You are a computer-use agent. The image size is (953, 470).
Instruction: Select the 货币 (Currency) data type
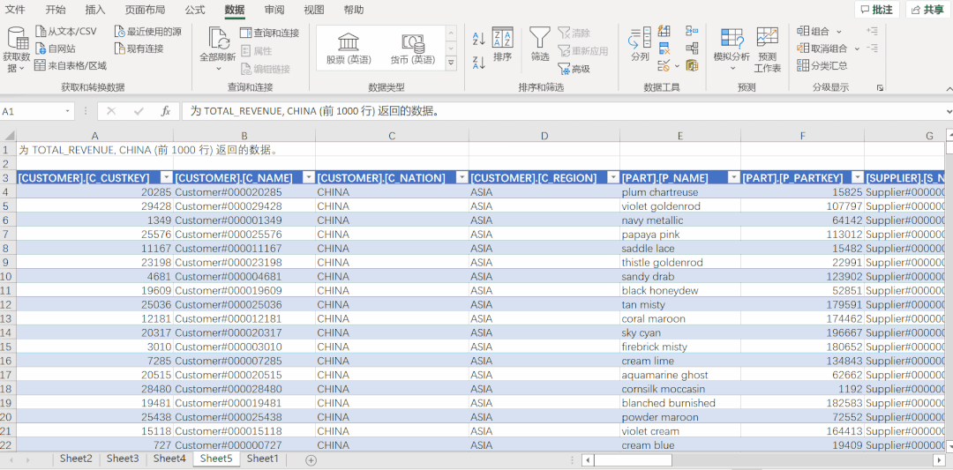(413, 48)
